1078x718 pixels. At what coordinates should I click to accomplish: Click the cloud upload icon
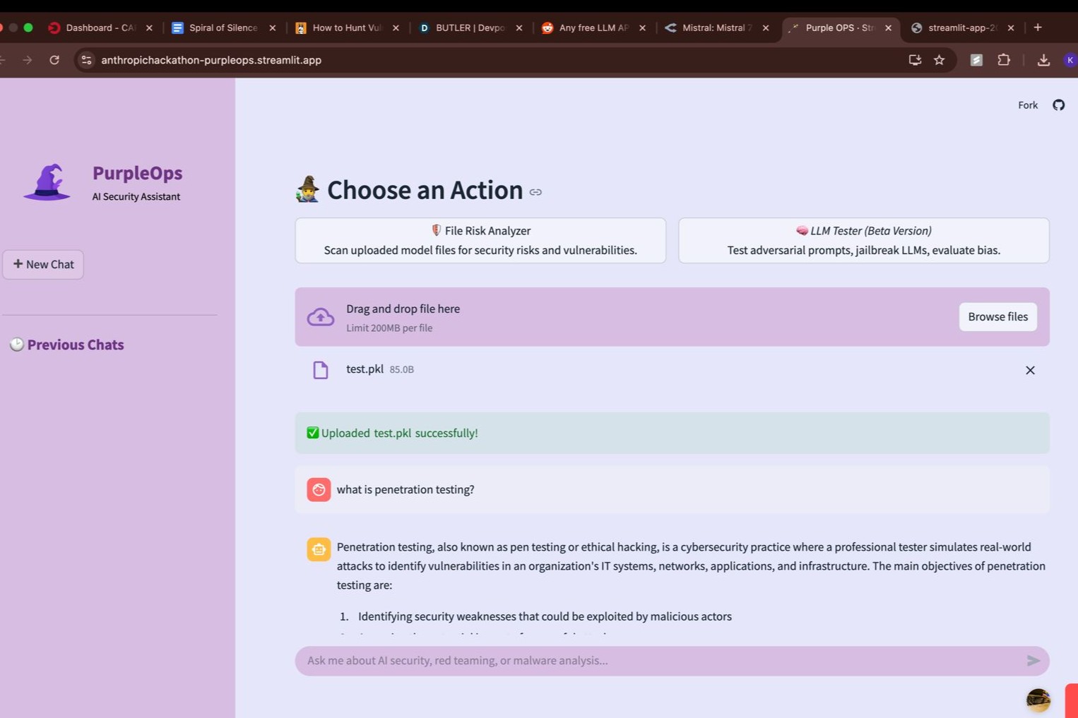pyautogui.click(x=321, y=317)
